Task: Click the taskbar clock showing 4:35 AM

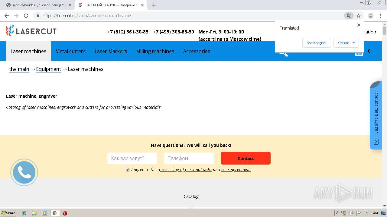Action: point(372,213)
